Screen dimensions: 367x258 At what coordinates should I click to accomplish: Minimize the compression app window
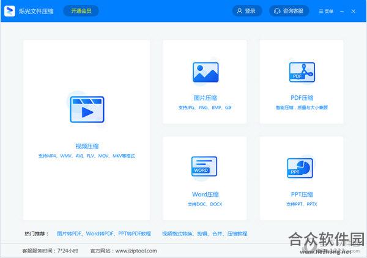click(342, 11)
